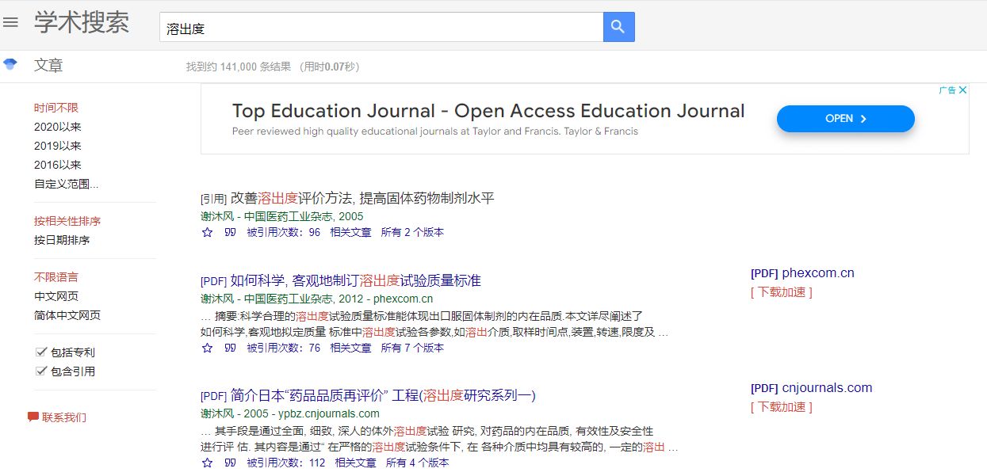Select the 时间不限 time filter
The width and height of the screenshot is (987, 476).
pyautogui.click(x=56, y=108)
